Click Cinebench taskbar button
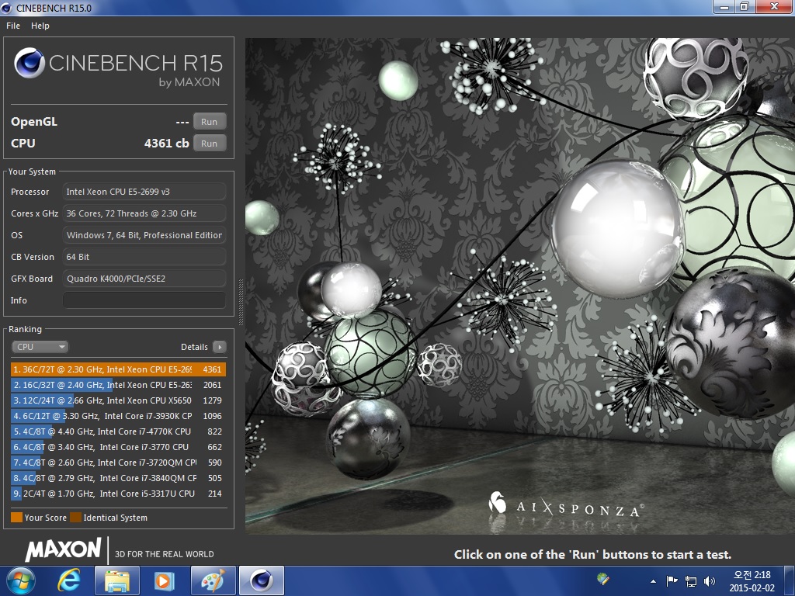This screenshot has width=795, height=596. point(261,580)
